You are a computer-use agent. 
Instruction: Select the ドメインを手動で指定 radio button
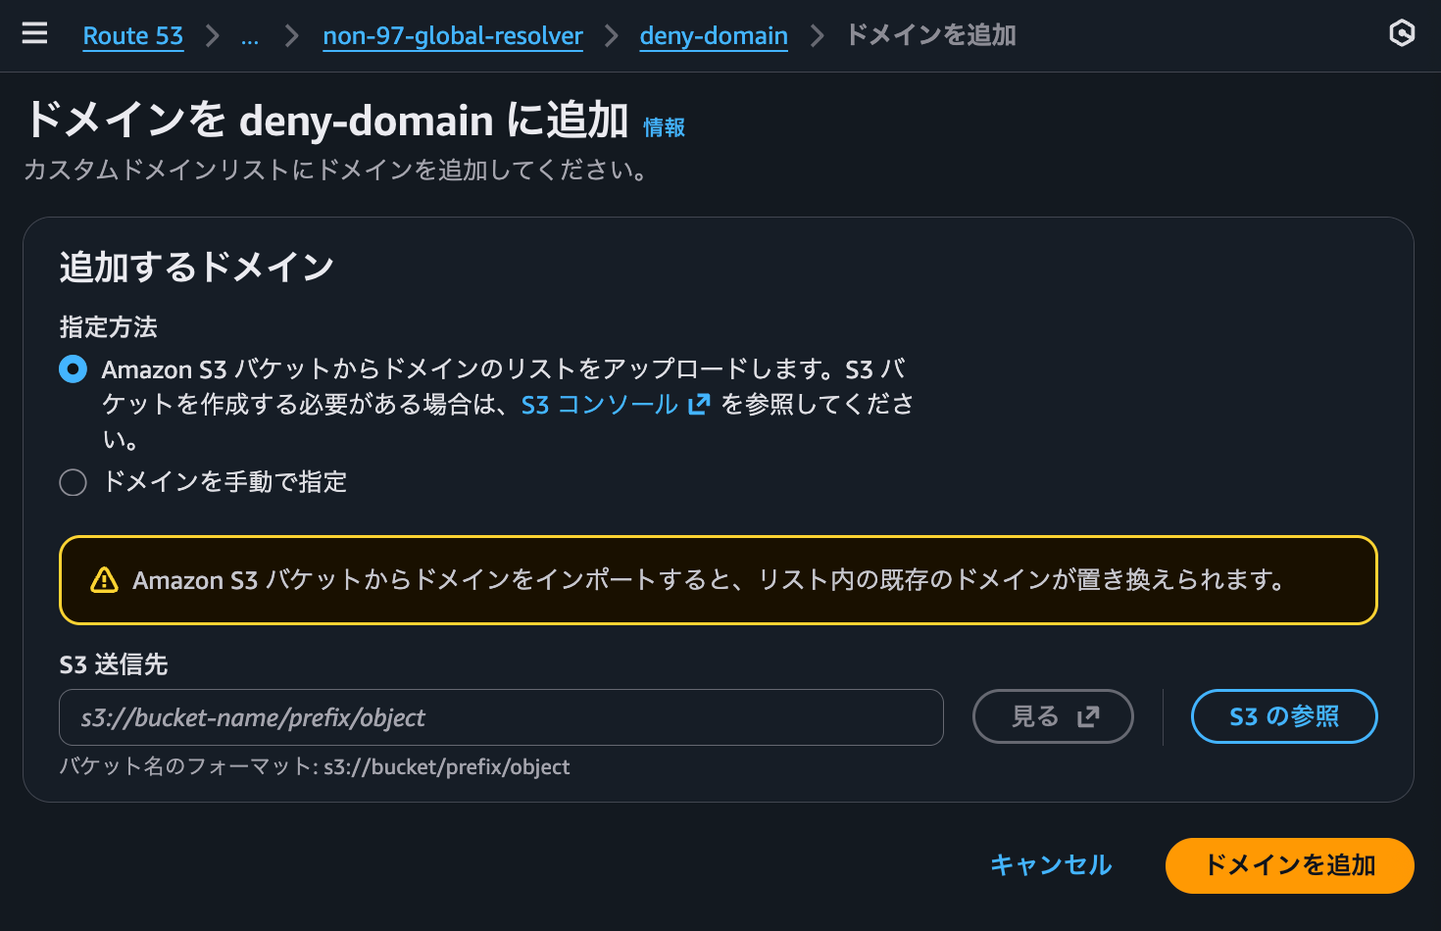73,482
